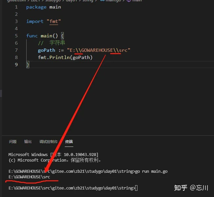
Task: Click the "func" keyword on line 5
Action: pos(32,36)
